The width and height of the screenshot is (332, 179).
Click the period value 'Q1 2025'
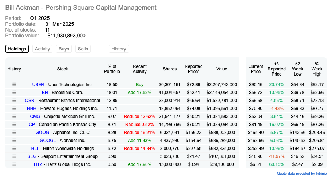(40, 18)
